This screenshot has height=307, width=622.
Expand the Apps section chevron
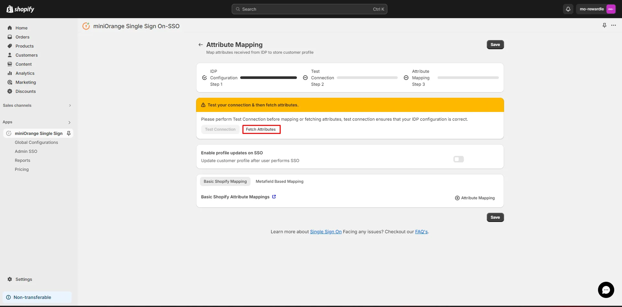pos(69,122)
